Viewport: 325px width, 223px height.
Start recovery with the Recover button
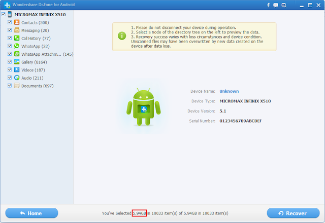click(x=293, y=213)
